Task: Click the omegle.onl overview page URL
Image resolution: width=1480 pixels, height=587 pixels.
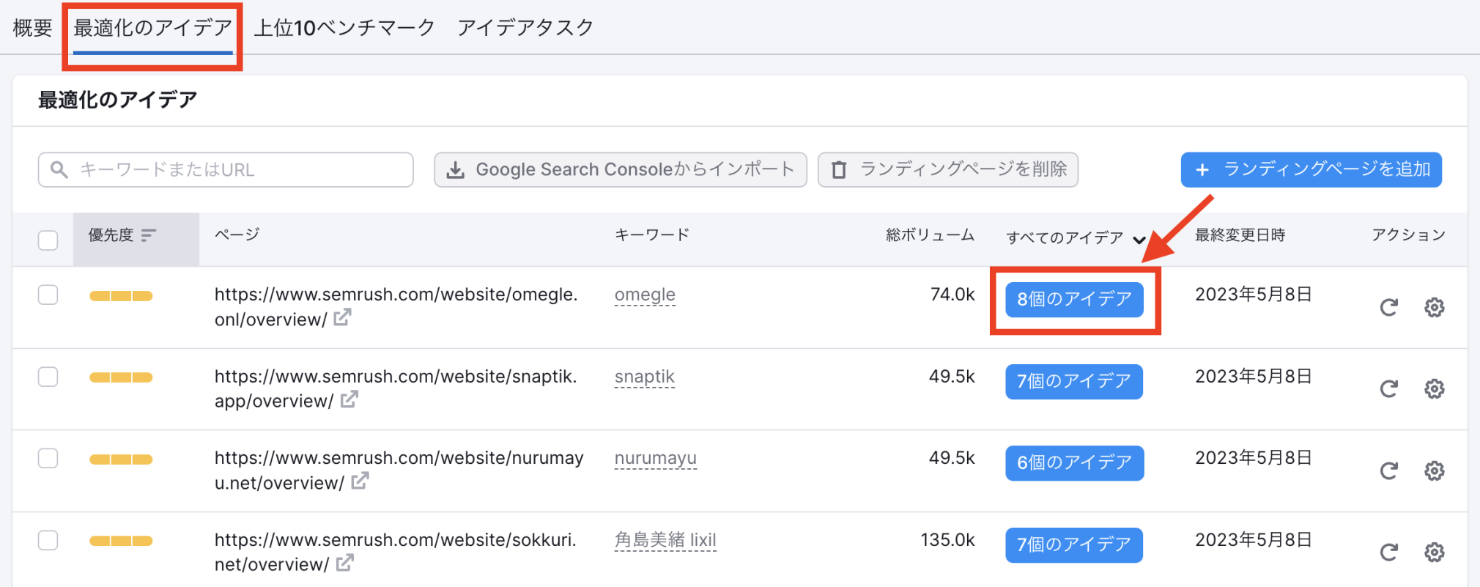Action: 396,307
